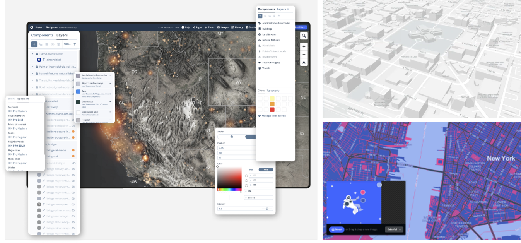Click the hide layers eye icon in Layers toolbar
521x243 pixels.
53,44
